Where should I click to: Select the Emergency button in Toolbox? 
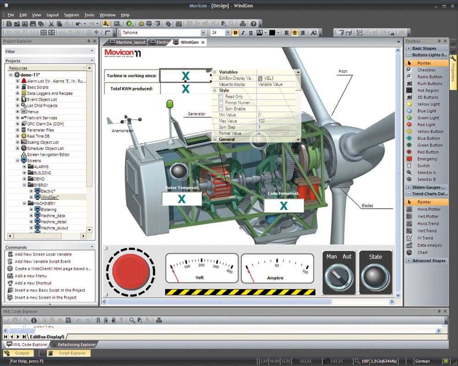pos(427,159)
